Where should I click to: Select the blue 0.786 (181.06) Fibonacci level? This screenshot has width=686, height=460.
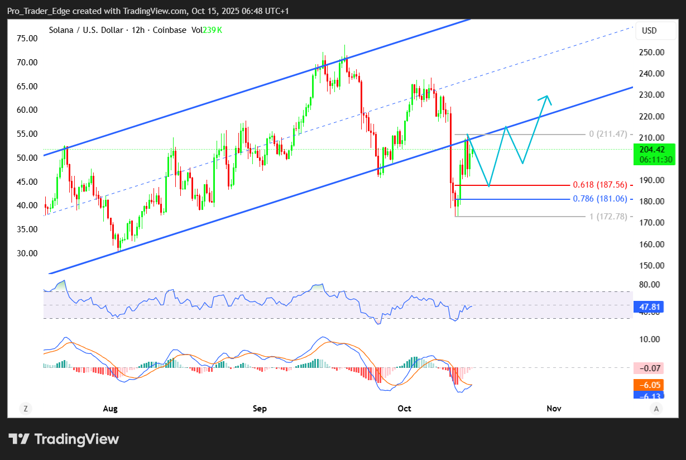603,199
